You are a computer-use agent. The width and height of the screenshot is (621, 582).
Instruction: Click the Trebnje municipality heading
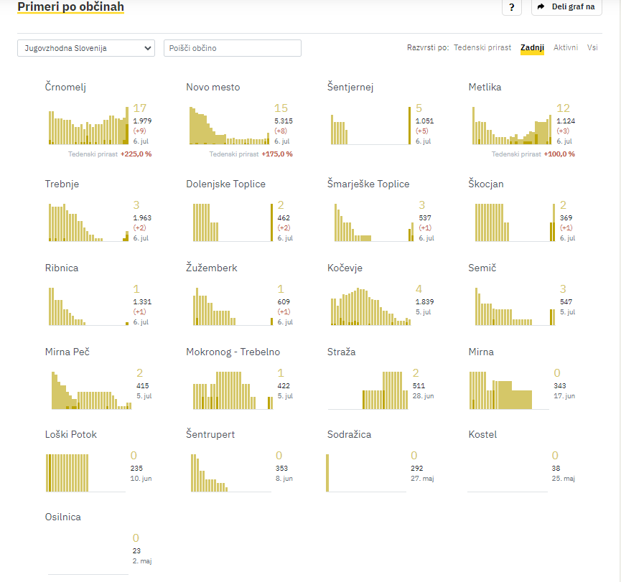pyautogui.click(x=62, y=184)
